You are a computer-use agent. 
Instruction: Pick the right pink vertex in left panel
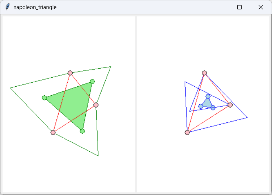(96, 105)
